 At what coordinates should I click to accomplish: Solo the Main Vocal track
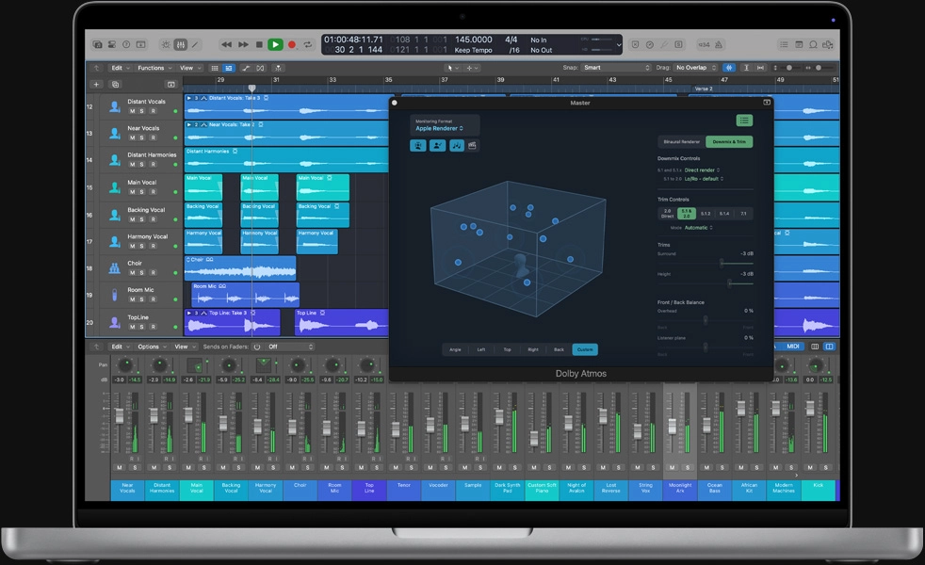[140, 192]
